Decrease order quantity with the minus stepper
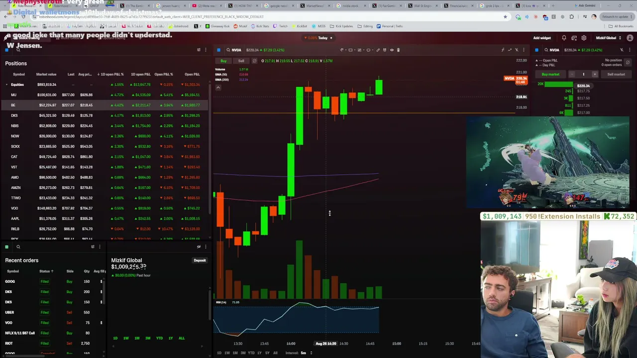Screen dimensions: 637x358 572,74
